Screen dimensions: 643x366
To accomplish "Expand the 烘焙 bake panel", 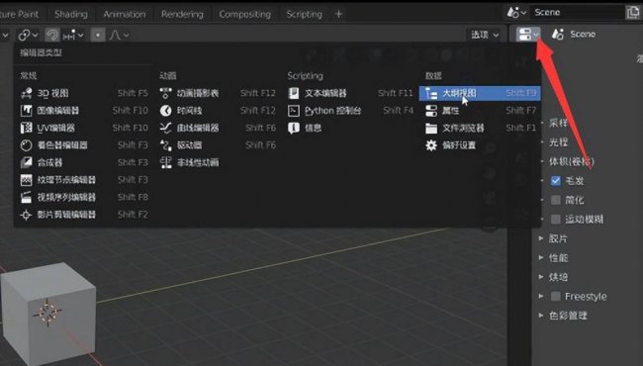I will tap(541, 277).
